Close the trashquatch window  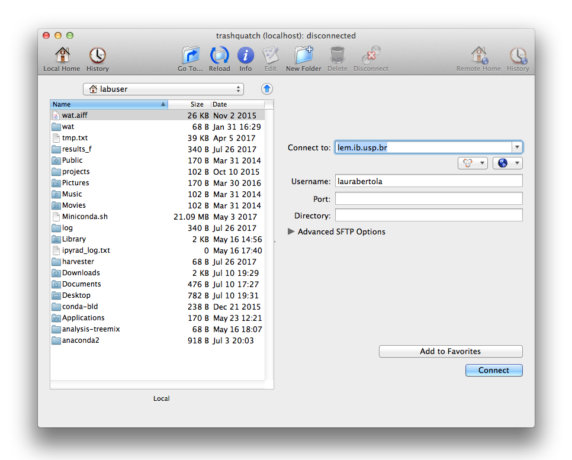(46, 36)
